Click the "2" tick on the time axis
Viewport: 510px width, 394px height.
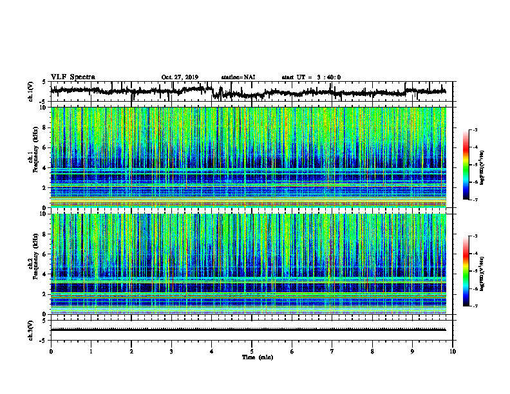coord(131,352)
